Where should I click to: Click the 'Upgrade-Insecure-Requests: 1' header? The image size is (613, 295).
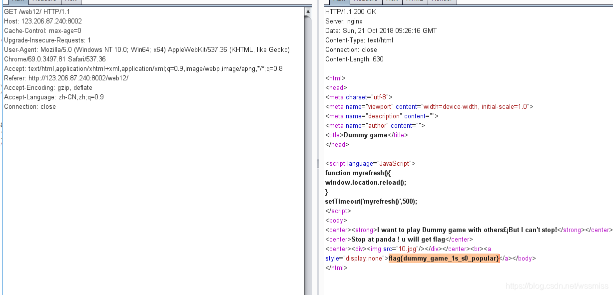[47, 40]
